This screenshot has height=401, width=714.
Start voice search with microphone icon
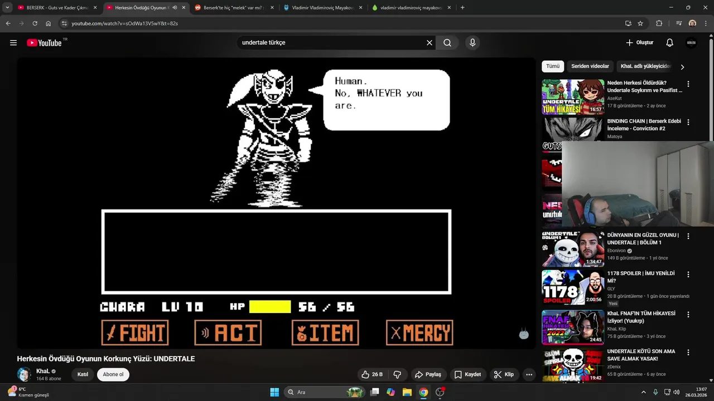coord(472,43)
